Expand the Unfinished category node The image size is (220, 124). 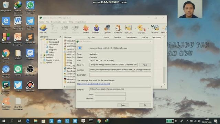[41, 55]
